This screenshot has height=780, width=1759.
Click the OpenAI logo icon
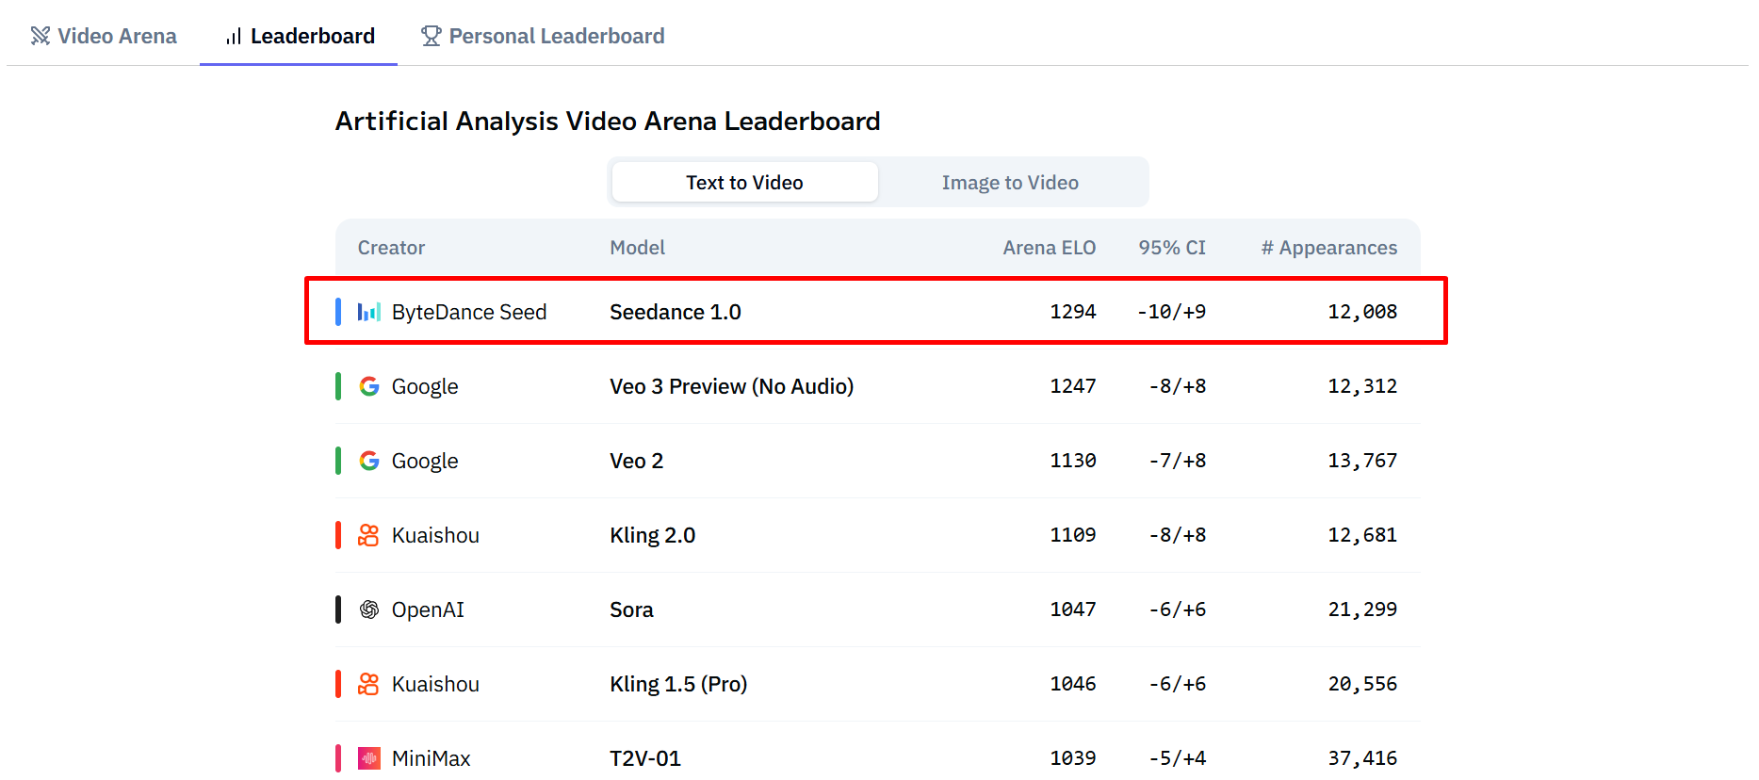pyautogui.click(x=369, y=609)
